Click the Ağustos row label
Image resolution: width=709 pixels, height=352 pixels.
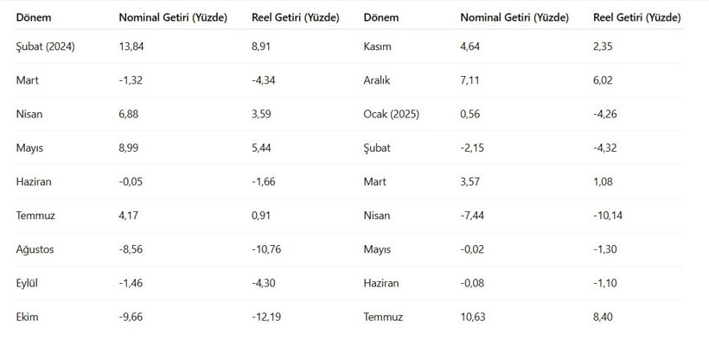35,249
